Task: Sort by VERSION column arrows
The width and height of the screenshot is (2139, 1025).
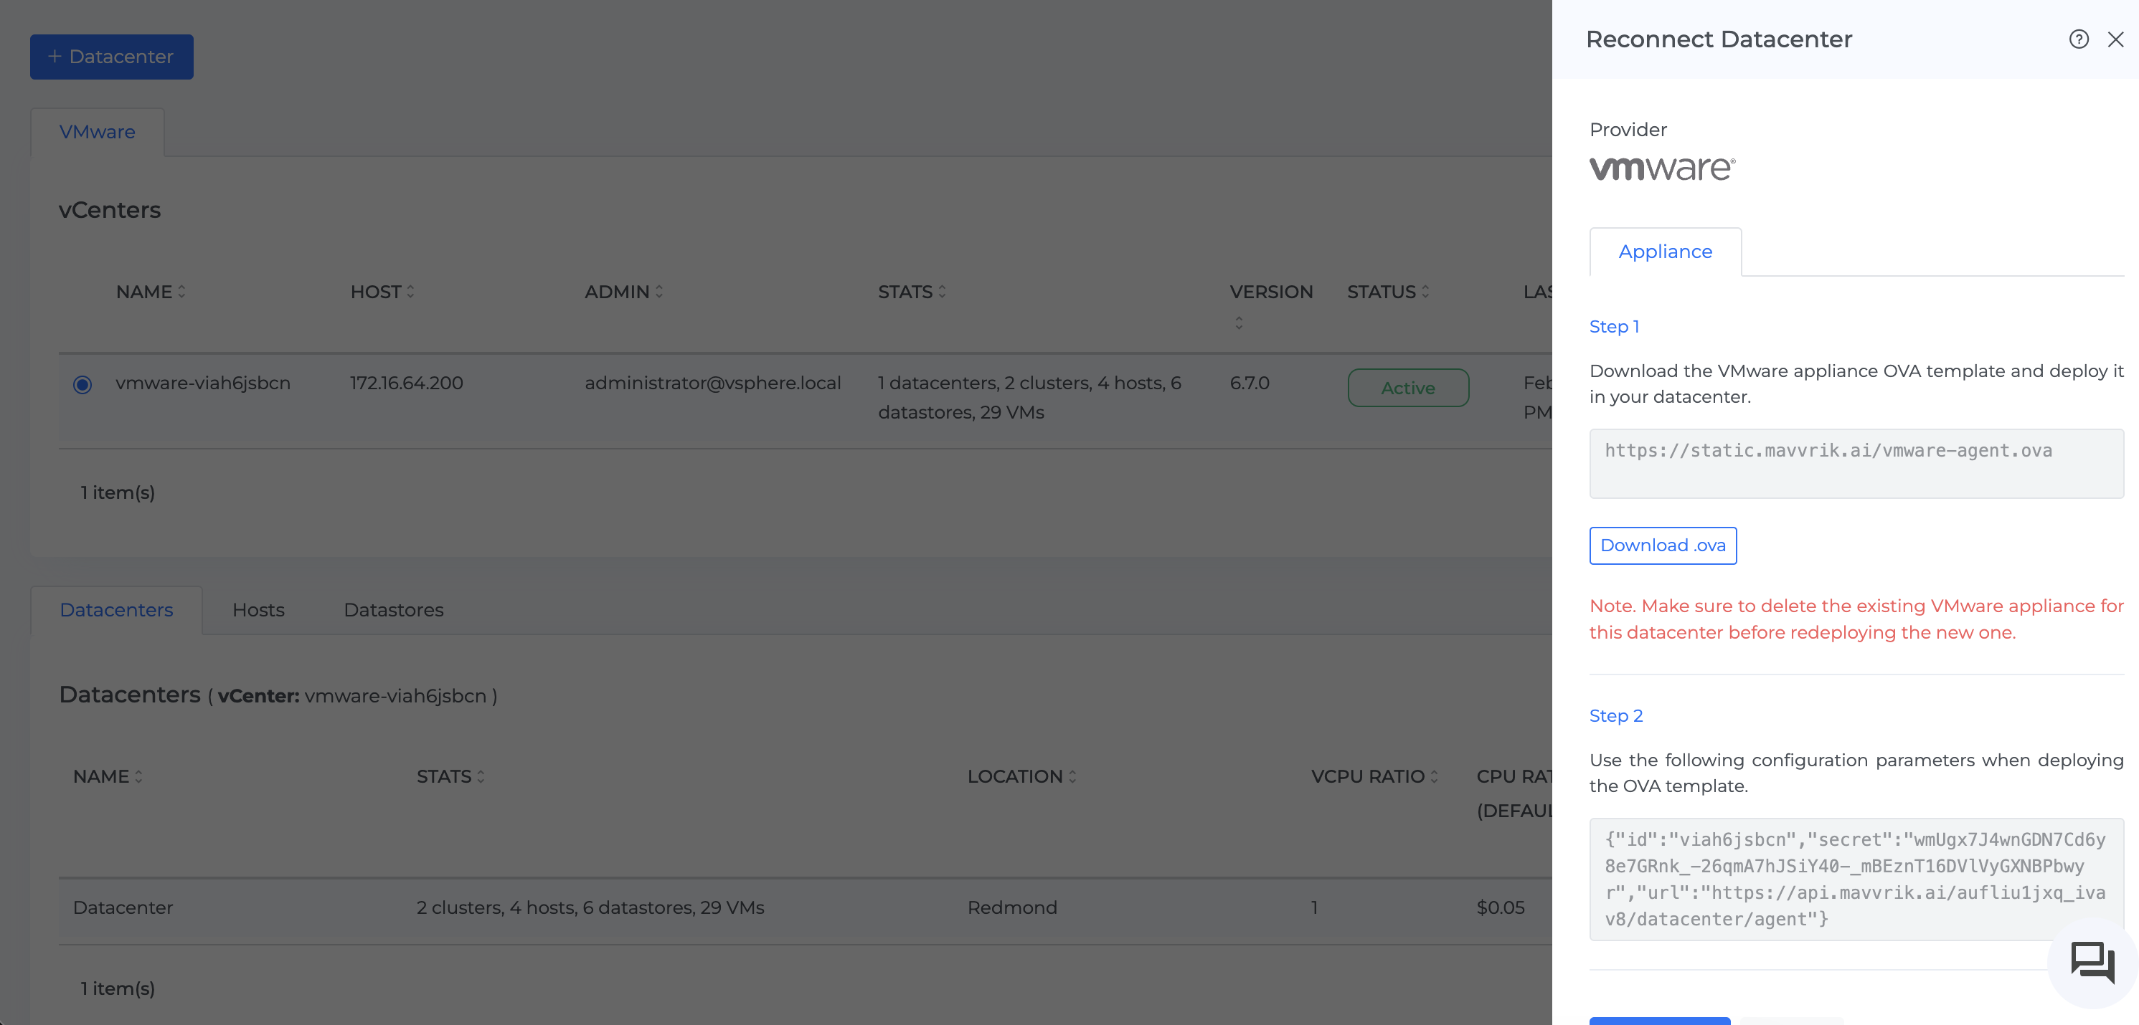Action: coord(1238,322)
